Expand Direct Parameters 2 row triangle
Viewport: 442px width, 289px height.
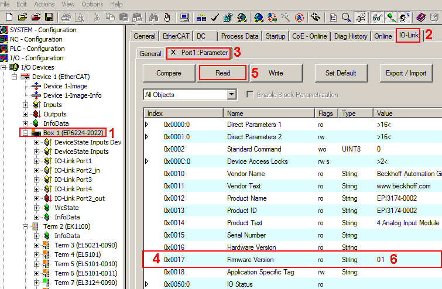point(146,137)
